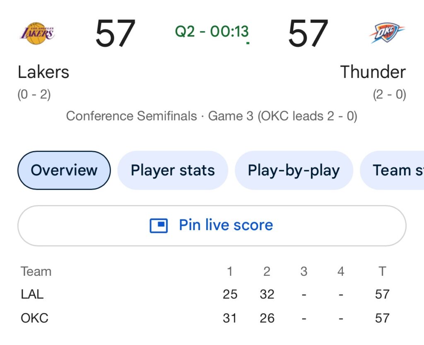Click the Q2 - 00:13 game clock
The width and height of the screenshot is (424, 345).
[212, 31]
